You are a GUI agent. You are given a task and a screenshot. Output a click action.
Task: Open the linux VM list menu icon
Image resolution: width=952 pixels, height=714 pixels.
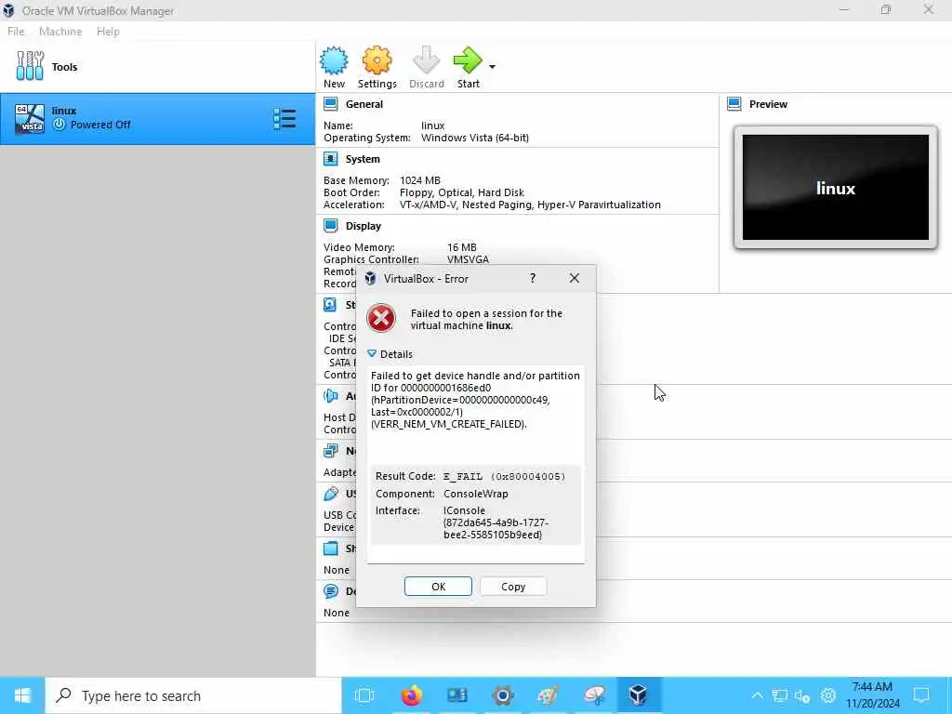click(x=284, y=119)
